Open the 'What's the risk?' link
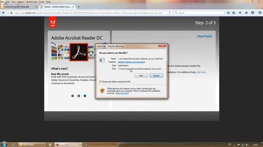Screen dimensions: 263x147 coord(122,93)
